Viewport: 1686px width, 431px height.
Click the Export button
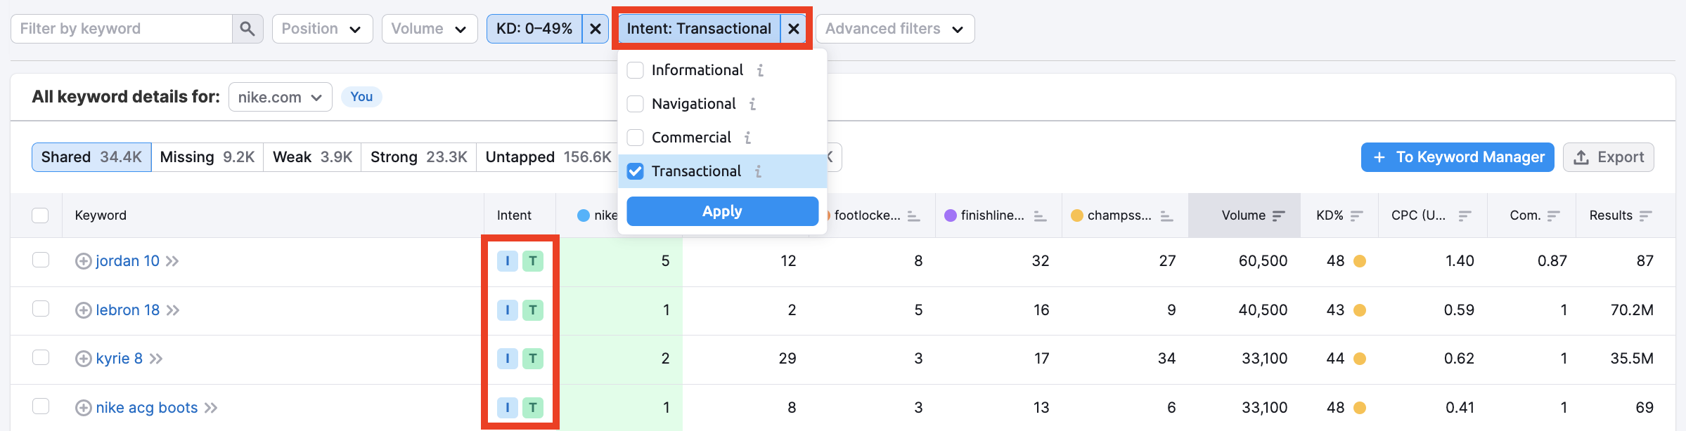point(1609,157)
